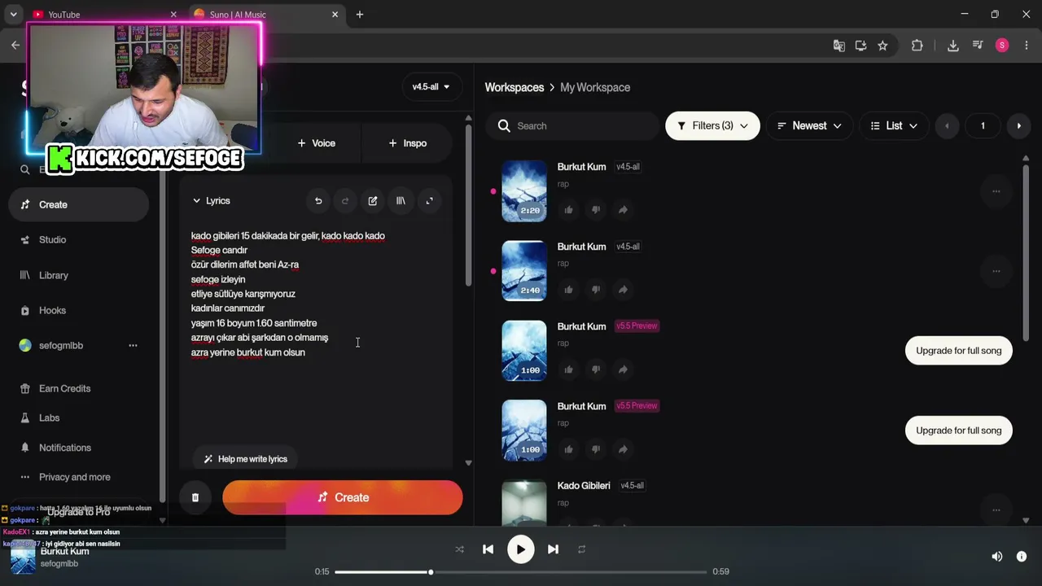Play the current Burkut Kum track
The height and width of the screenshot is (586, 1042).
point(521,549)
